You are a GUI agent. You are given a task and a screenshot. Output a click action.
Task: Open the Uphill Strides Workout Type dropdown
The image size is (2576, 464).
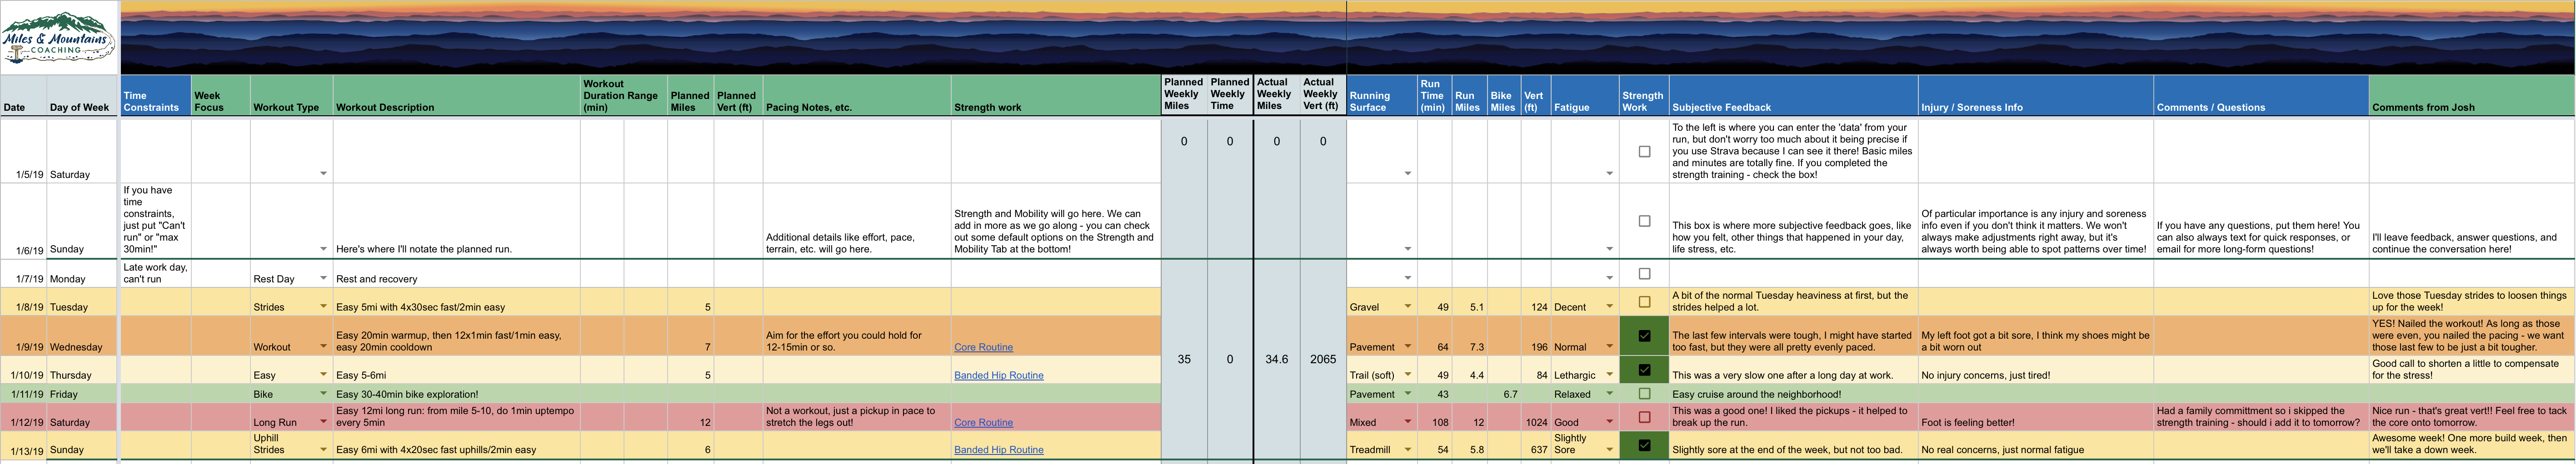(323, 449)
